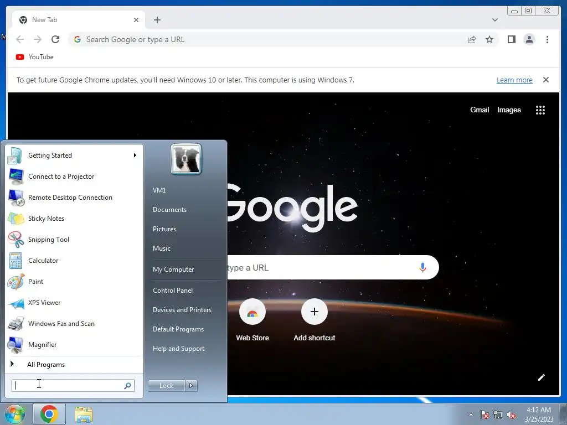Expand the Getting Started submenu arrow
The image size is (567, 425).
[135, 156]
